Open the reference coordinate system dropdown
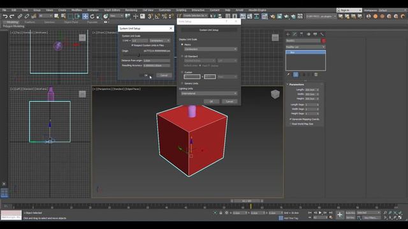 (116, 16)
